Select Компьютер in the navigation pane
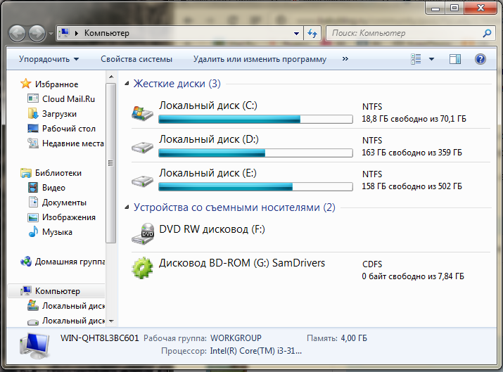 pos(57,291)
